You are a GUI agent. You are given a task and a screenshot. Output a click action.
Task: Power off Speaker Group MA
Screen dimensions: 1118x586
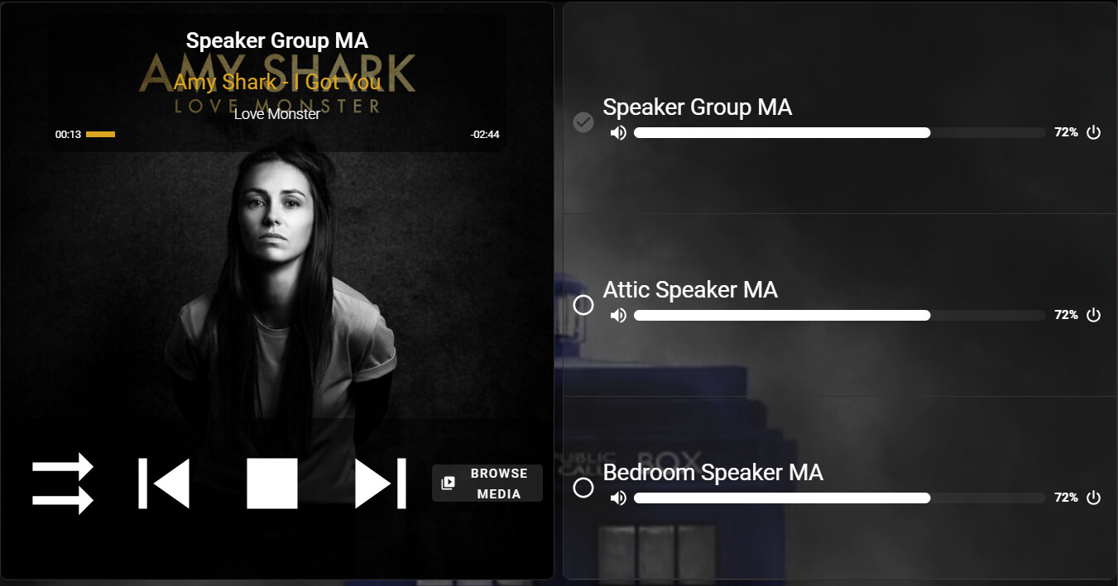(1093, 132)
